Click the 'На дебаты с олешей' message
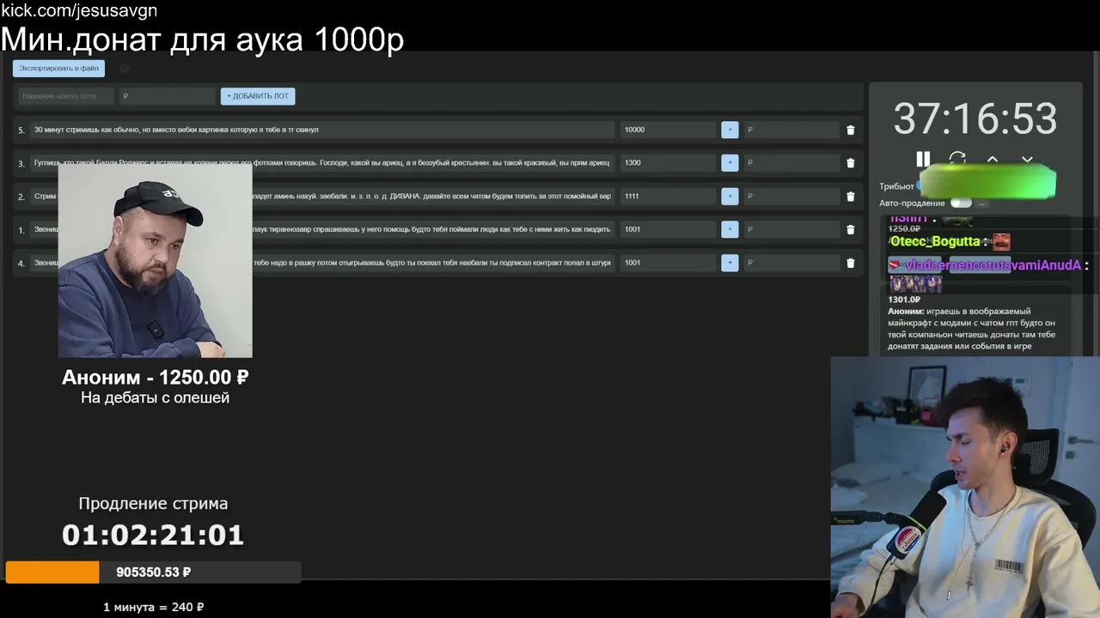Image resolution: width=1100 pixels, height=618 pixels. tap(156, 397)
